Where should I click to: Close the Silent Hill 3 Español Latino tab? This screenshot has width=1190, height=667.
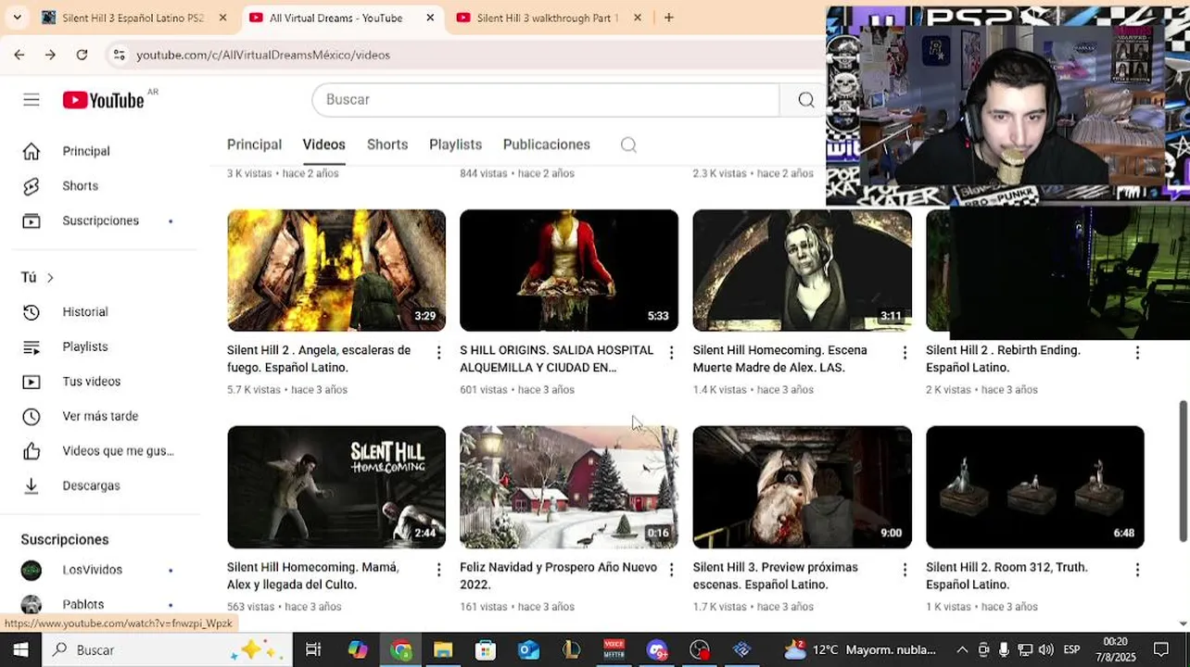tap(222, 18)
